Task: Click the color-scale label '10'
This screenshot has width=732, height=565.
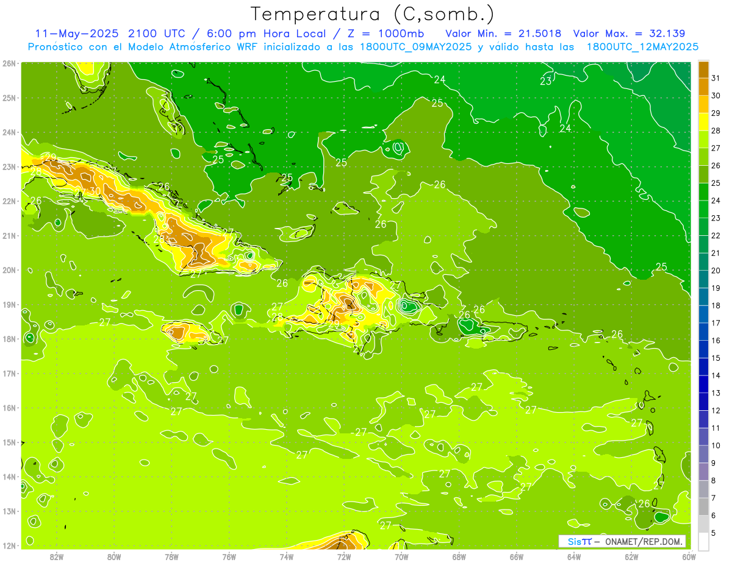Action: click(x=716, y=445)
